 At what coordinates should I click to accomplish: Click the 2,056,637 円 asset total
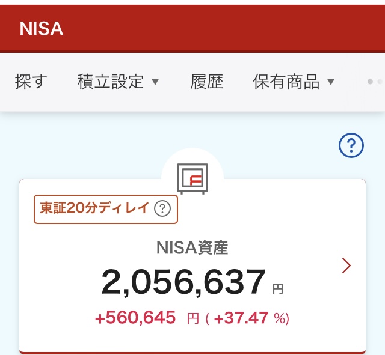[x=192, y=282]
